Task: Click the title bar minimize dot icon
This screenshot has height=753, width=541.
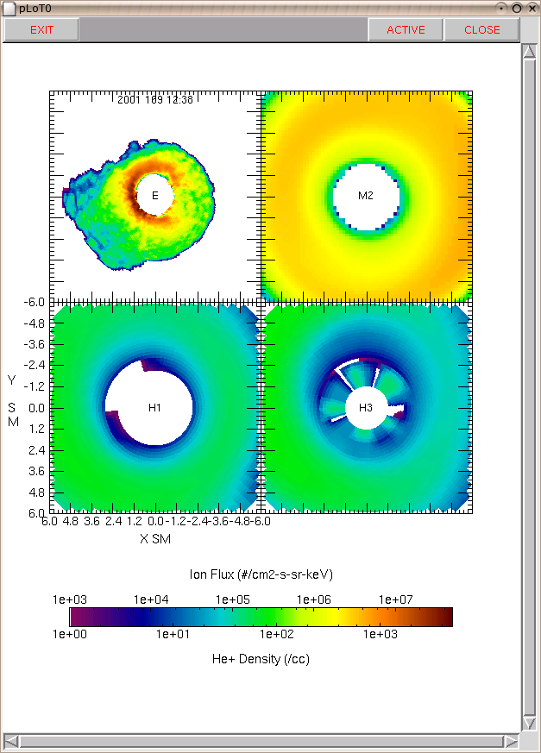Action: (502, 8)
